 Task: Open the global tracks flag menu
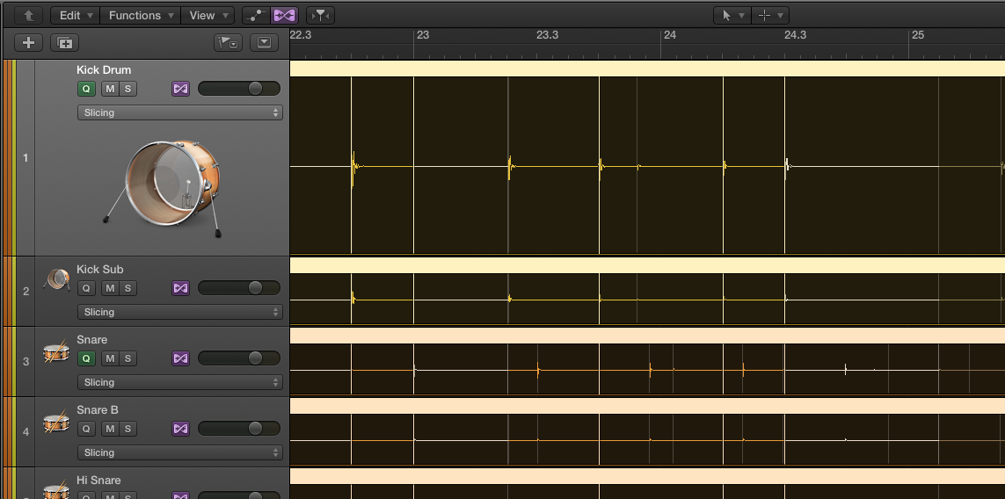[x=228, y=43]
